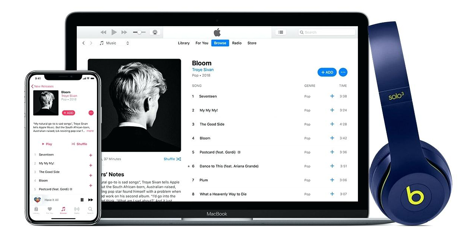
Task: Click the SONG column header in iTunes
Action: (197, 86)
